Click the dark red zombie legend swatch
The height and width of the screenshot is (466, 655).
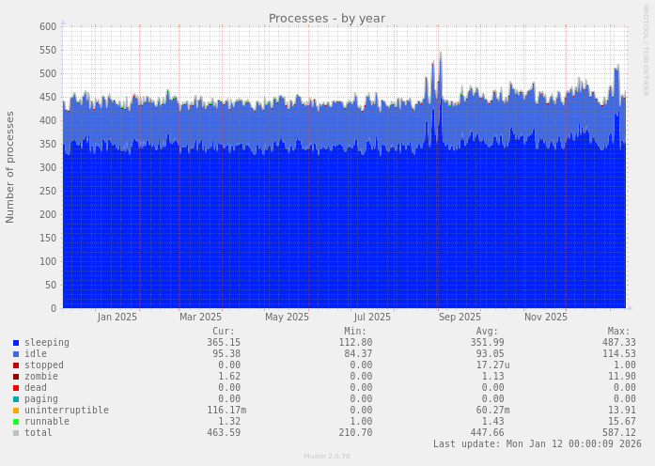tap(16, 377)
